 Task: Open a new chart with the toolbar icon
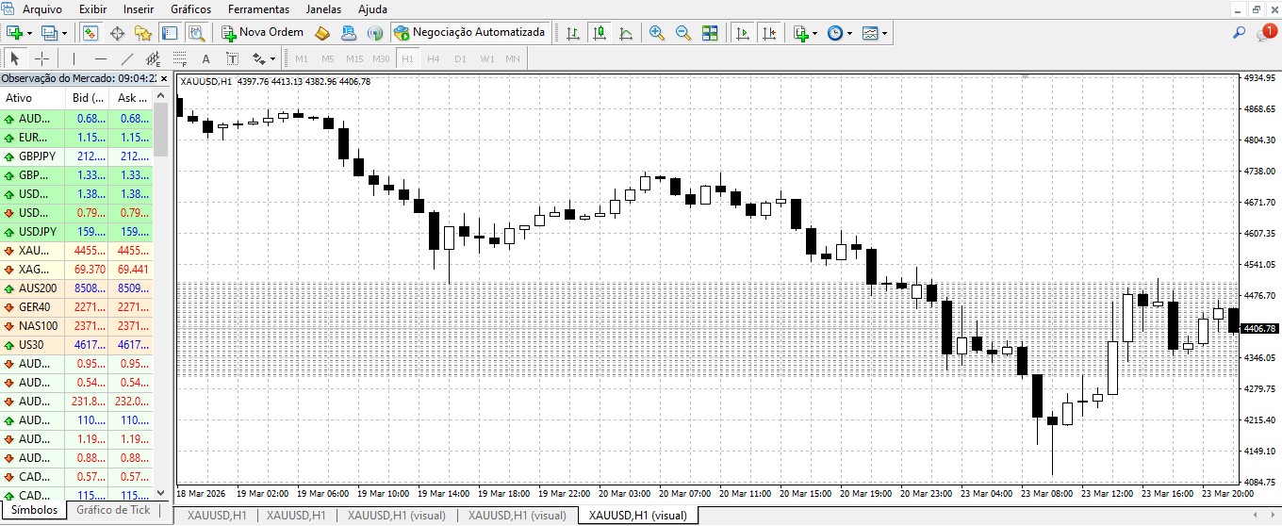tap(15, 33)
